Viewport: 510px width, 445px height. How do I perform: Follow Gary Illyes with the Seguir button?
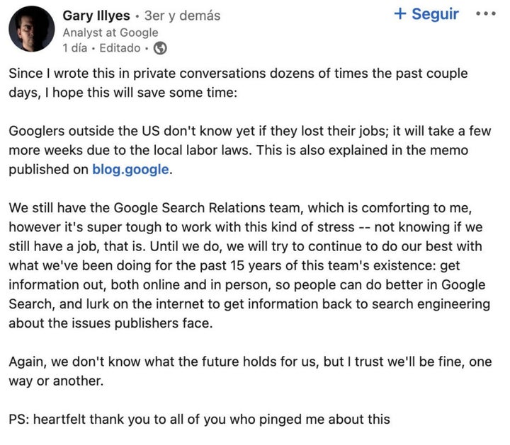426,14
